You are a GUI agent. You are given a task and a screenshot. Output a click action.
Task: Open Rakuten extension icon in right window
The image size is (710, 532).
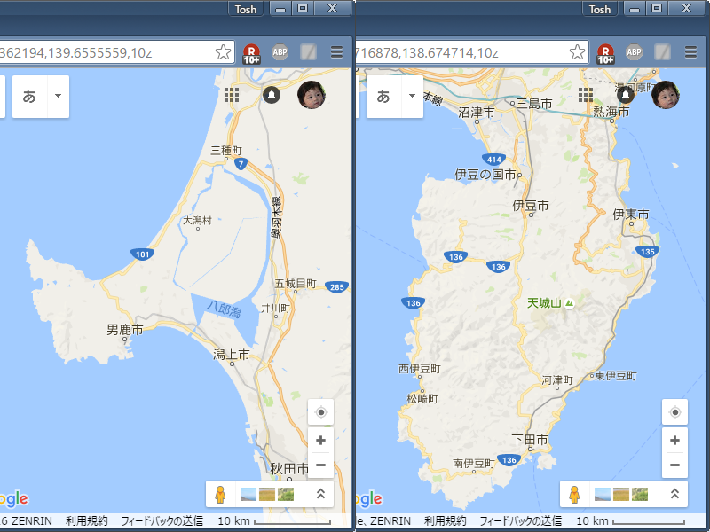(605, 54)
